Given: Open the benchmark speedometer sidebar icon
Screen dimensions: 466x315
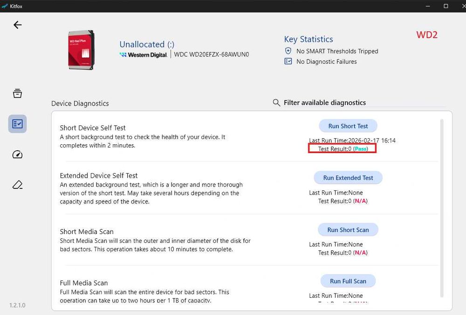Looking at the screenshot, I should (x=17, y=154).
